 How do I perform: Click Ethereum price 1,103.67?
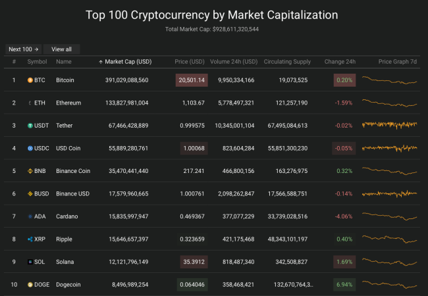[193, 103]
